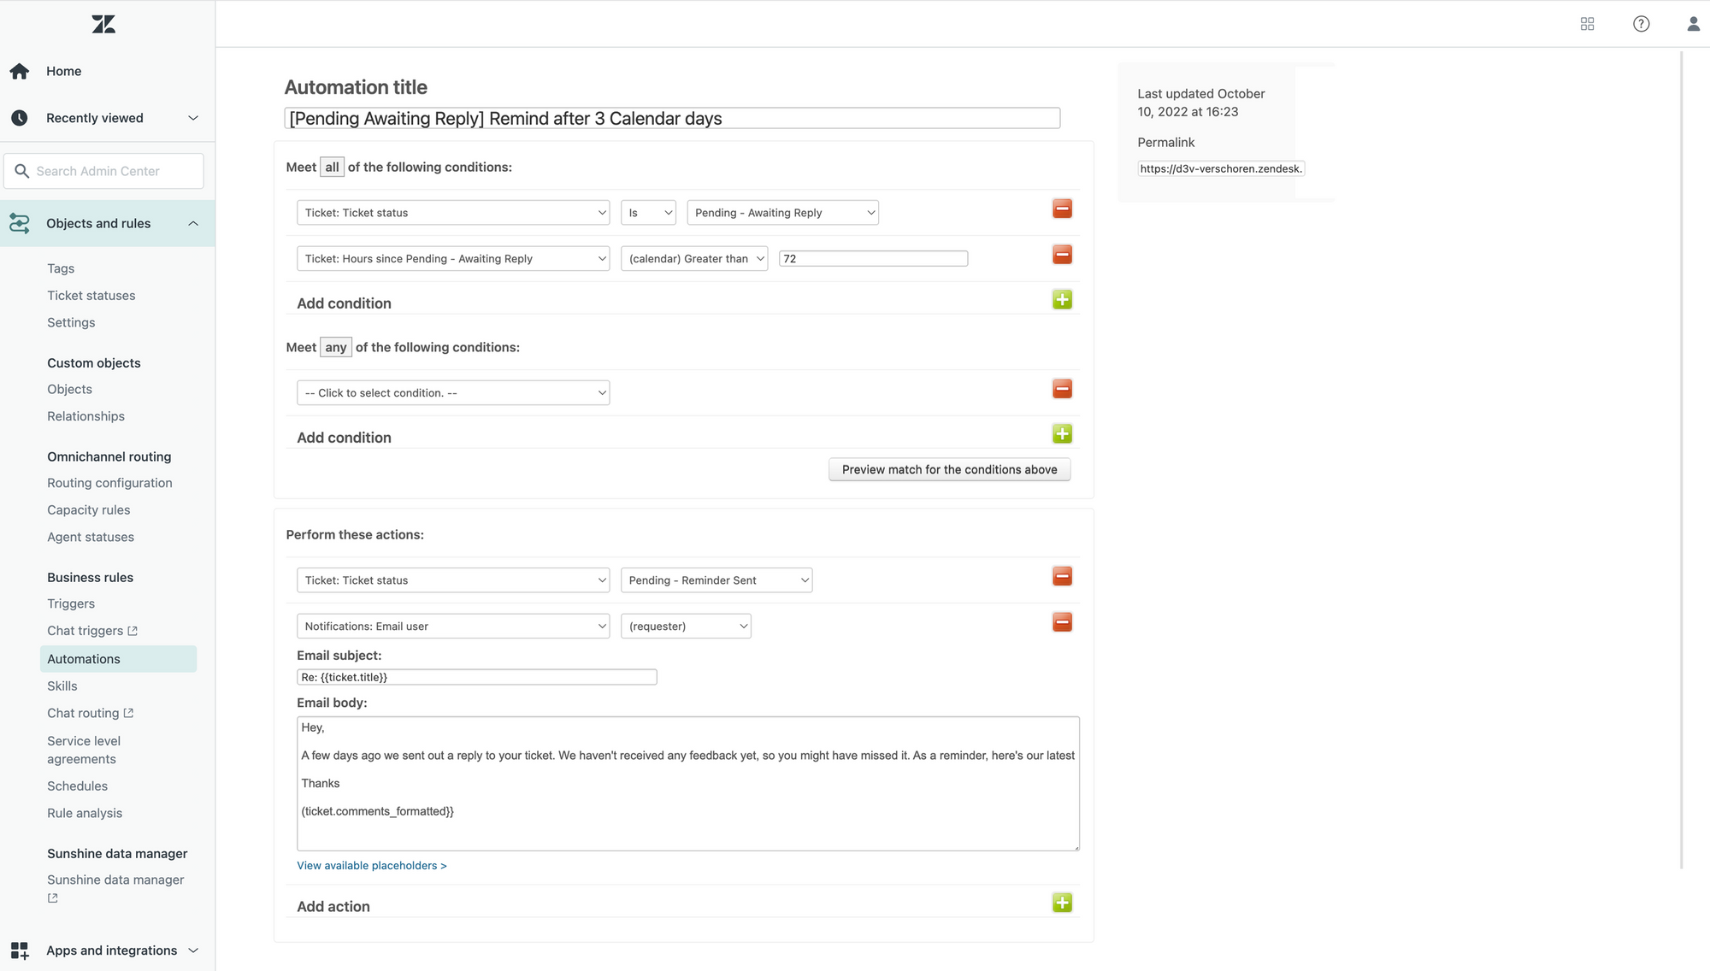Remove the Email user notification action
Viewport: 1710px width, 971px height.
(1062, 622)
